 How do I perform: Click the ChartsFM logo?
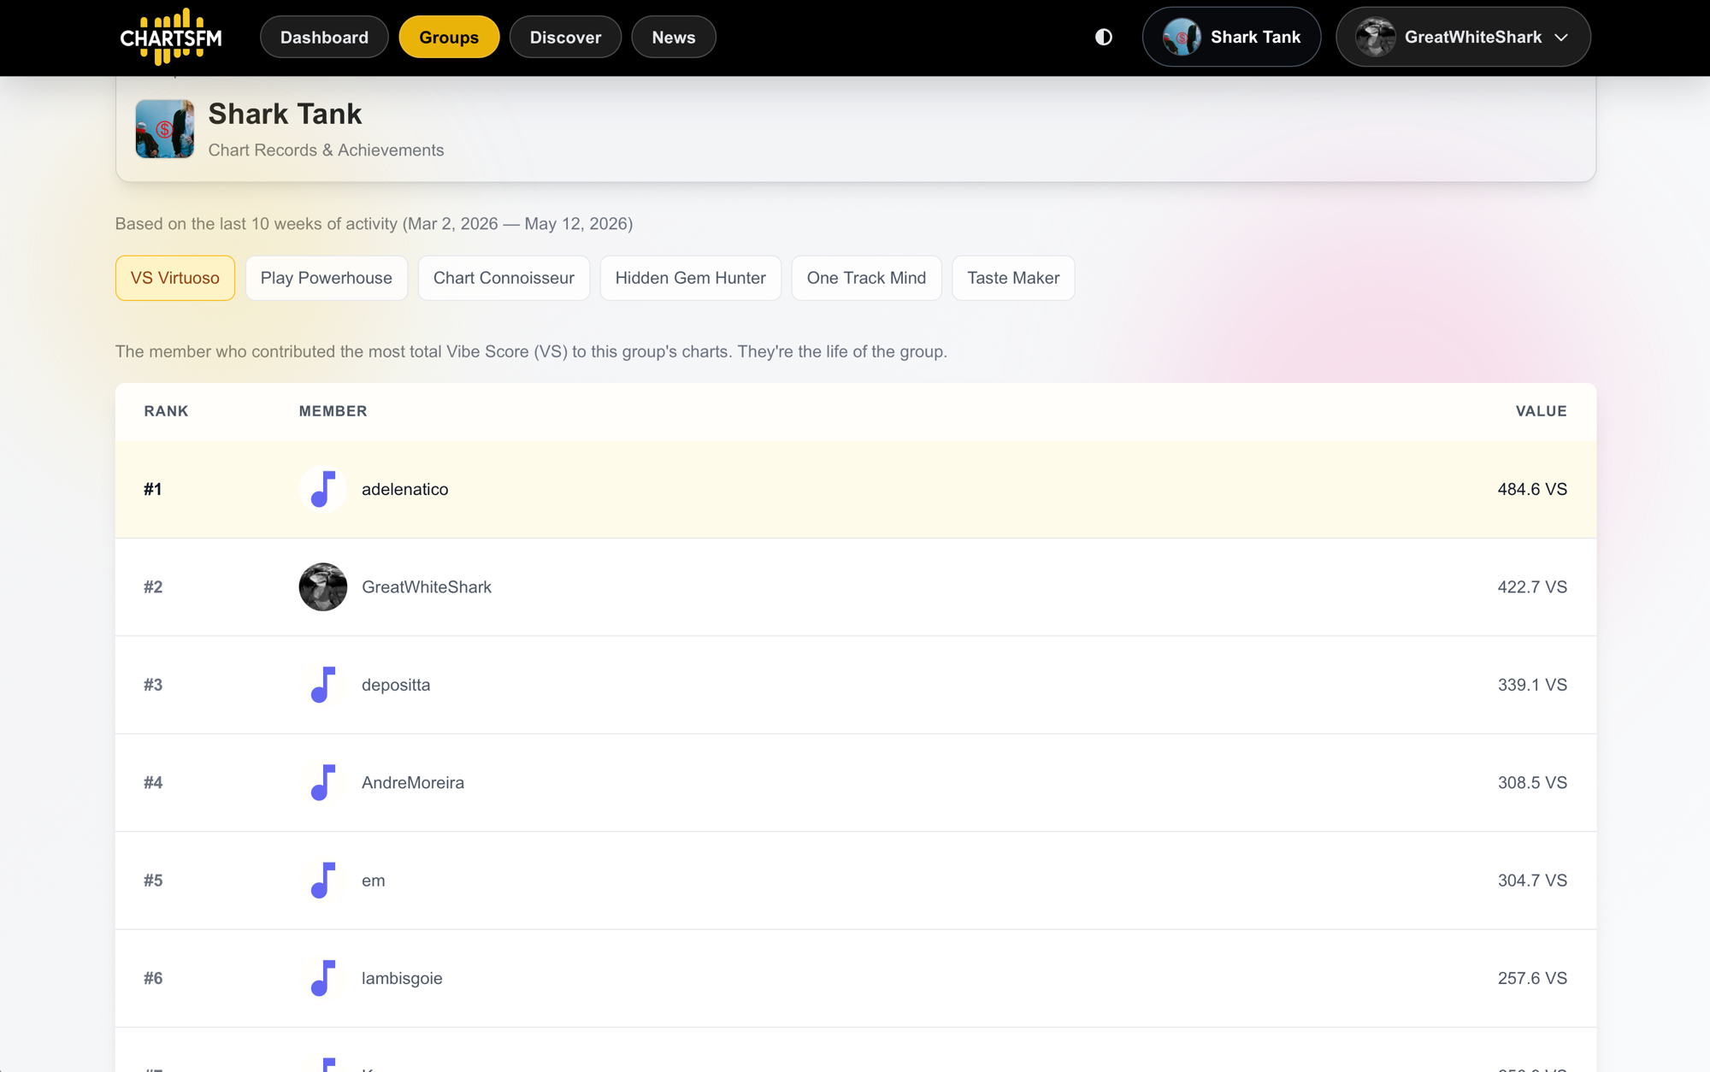tap(171, 37)
